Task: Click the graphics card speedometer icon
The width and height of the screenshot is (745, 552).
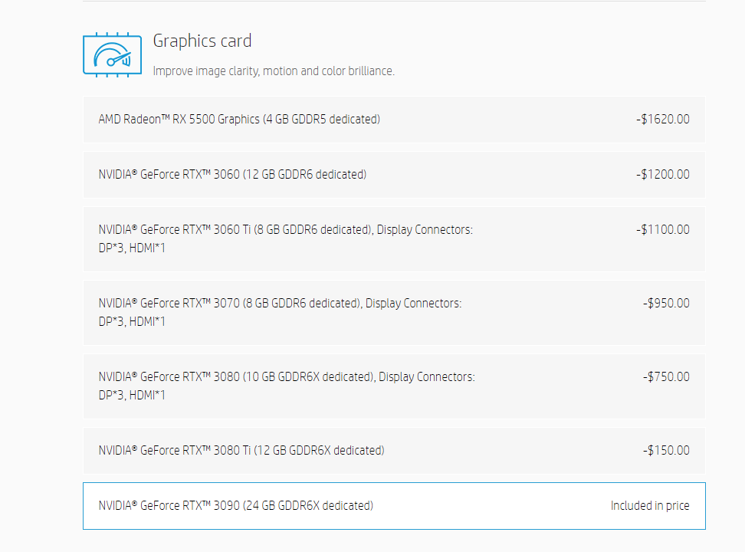Action: point(112,54)
